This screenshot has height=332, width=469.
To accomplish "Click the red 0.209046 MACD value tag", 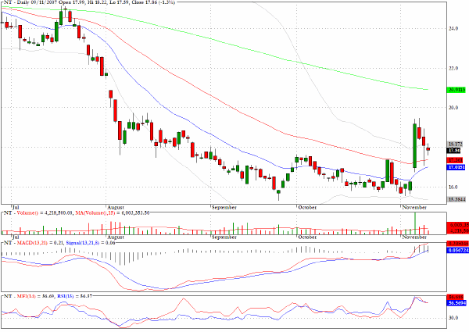I will [457, 244].
